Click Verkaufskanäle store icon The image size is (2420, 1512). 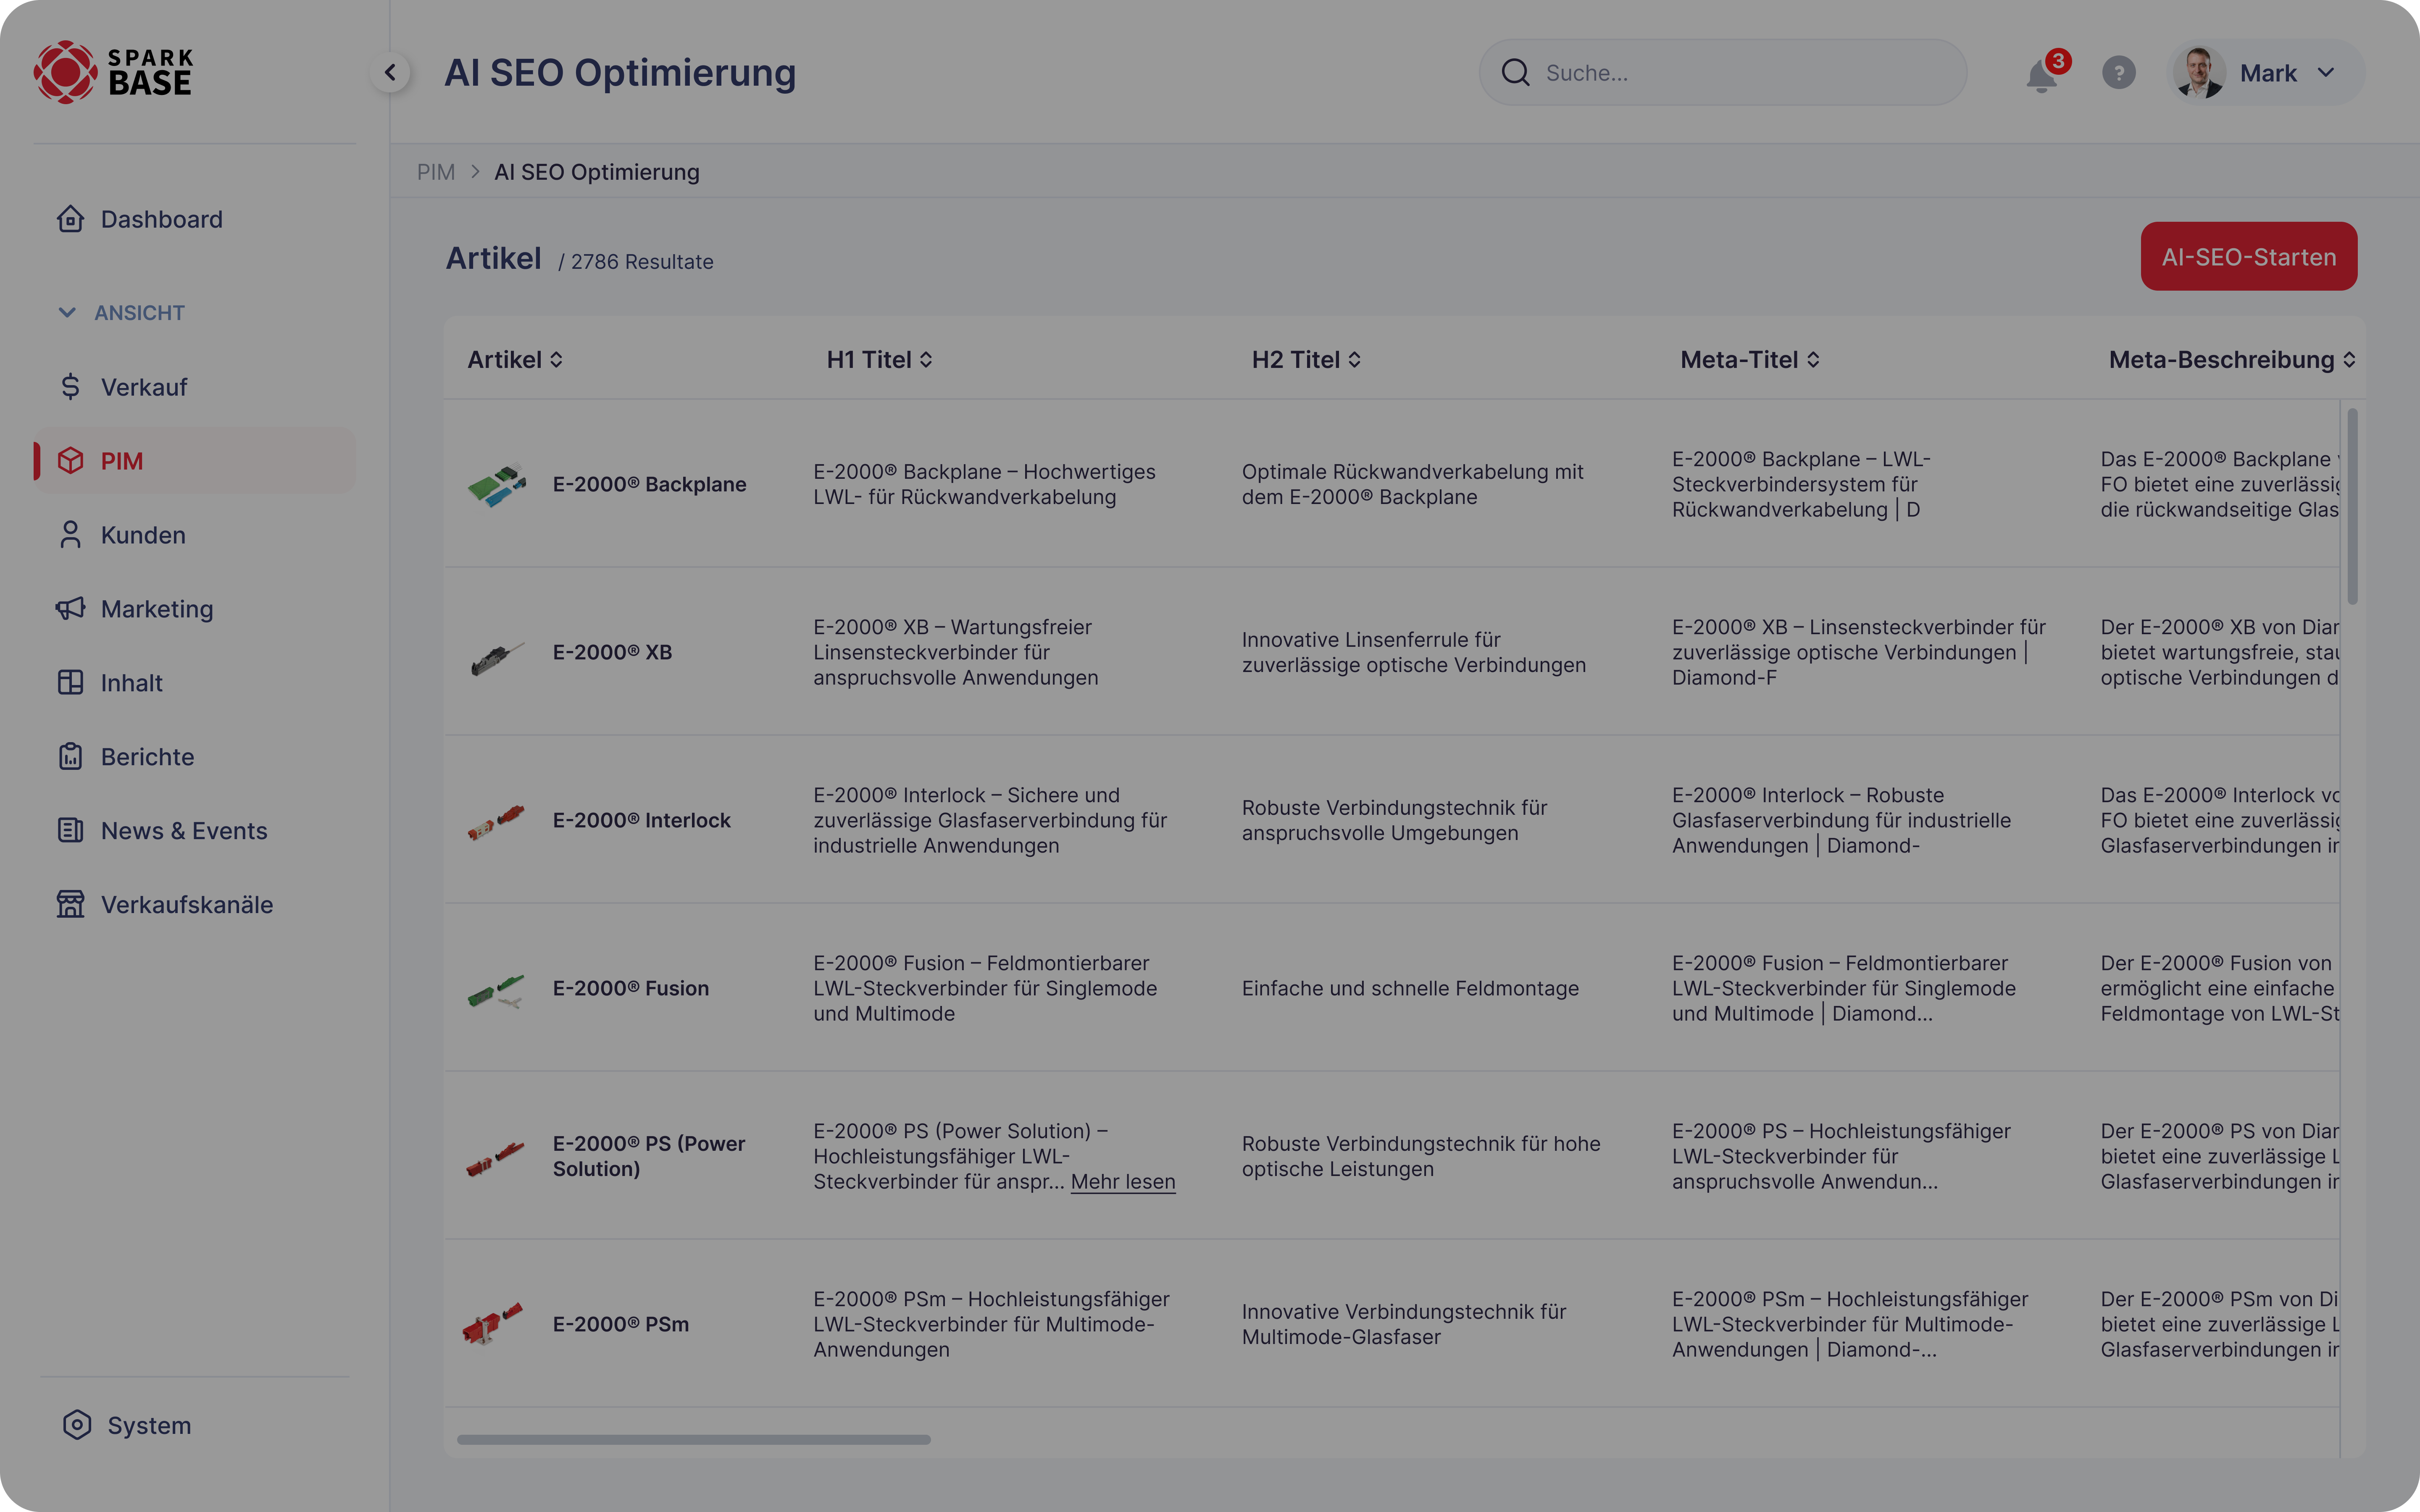(x=70, y=905)
